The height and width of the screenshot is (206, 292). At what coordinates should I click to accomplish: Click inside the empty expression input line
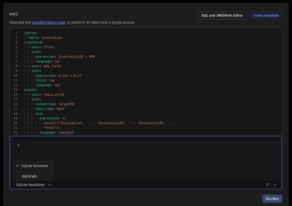point(153,145)
